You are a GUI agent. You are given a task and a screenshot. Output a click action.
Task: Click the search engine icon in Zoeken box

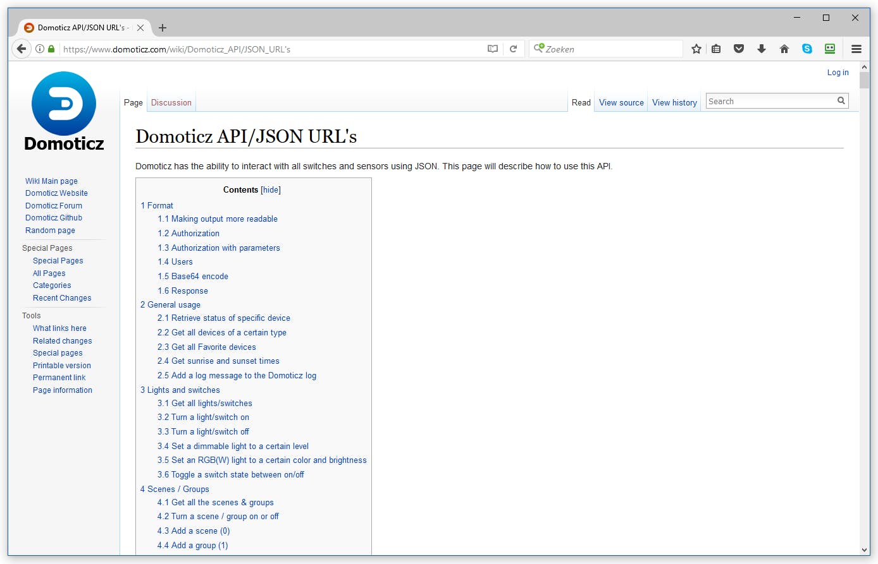tap(539, 48)
